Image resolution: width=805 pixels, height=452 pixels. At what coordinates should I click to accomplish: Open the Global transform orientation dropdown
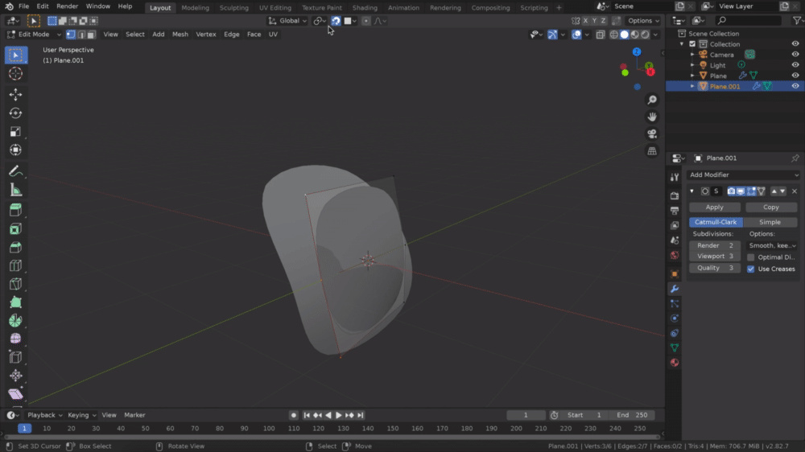pos(288,21)
